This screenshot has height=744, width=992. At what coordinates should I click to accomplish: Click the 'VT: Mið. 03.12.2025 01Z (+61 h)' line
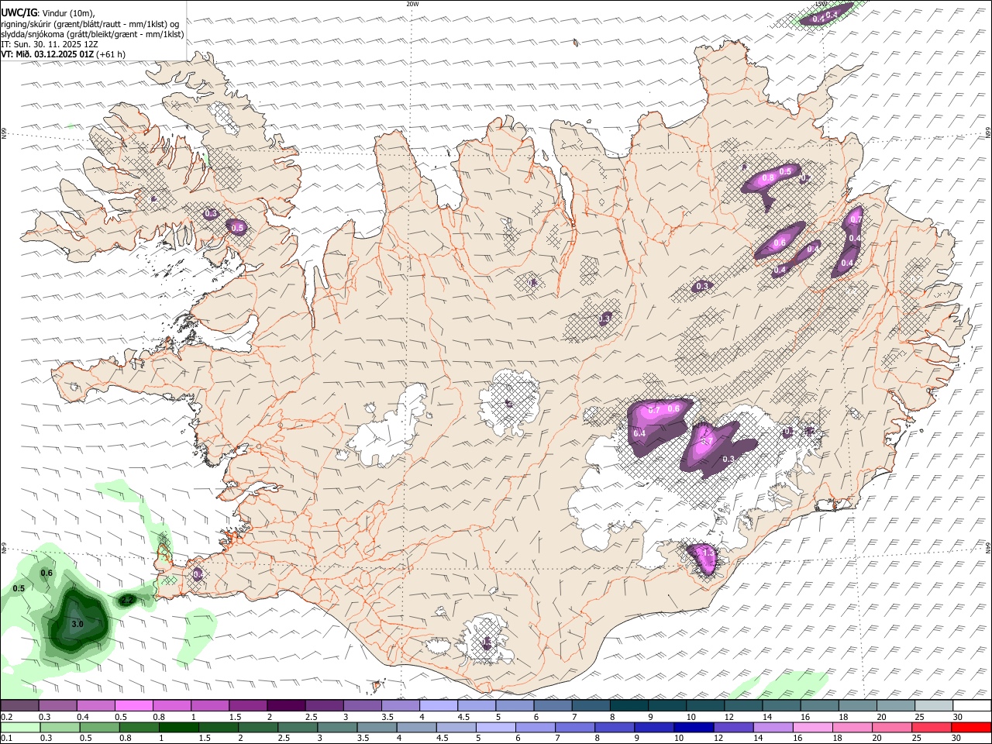(64, 54)
